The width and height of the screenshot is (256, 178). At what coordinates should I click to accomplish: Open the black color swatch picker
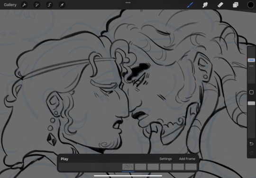coord(251,5)
